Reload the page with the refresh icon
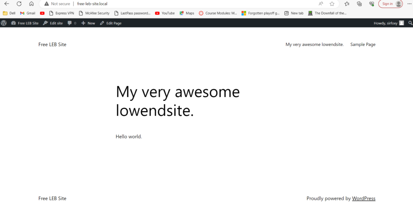This screenshot has height=214, width=413. click(19, 4)
